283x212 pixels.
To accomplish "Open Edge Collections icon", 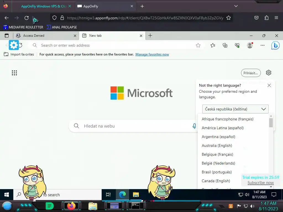I will (x=225, y=46).
